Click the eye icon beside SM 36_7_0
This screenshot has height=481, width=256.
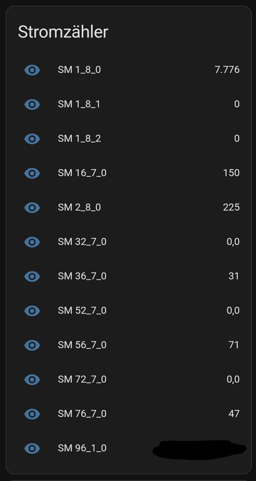click(x=32, y=276)
